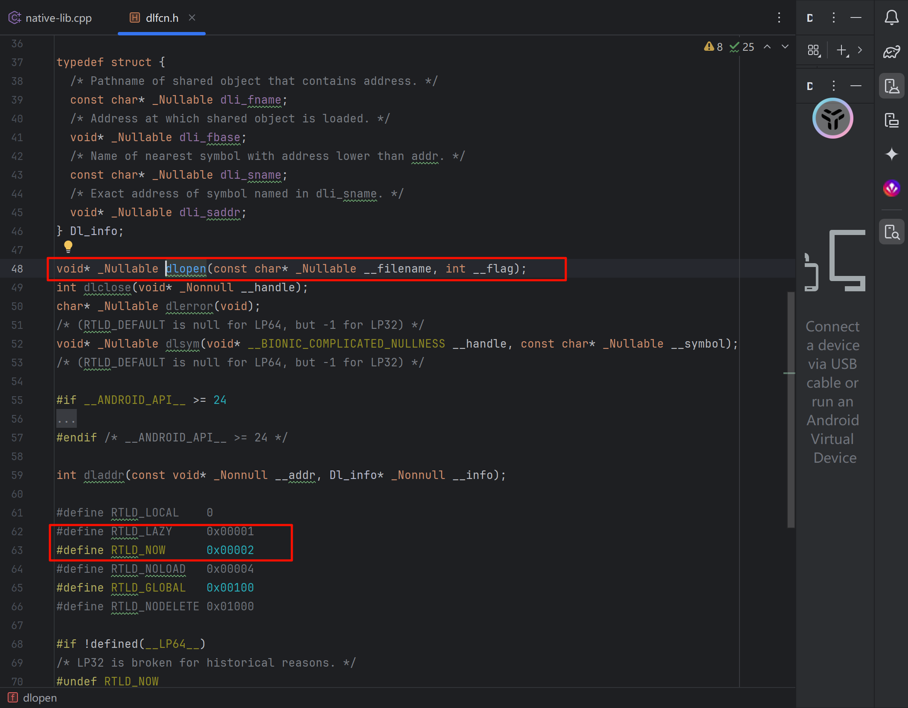Click the 25 typos checkmark indicator
908x708 pixels.
(742, 47)
